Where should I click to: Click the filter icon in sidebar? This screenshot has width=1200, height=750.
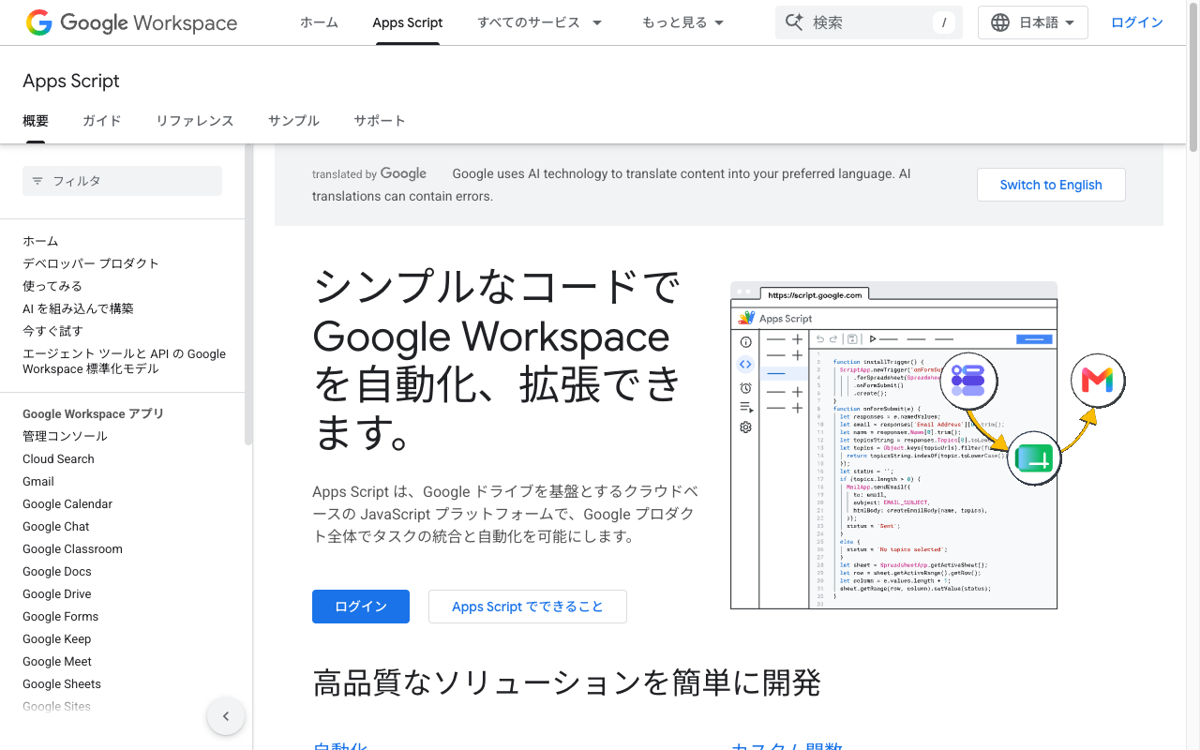click(x=37, y=181)
